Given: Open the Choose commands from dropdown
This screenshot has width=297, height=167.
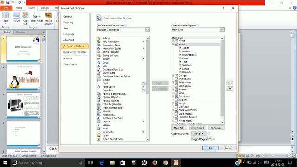Looking at the screenshot, I should pyautogui.click(x=148, y=30).
